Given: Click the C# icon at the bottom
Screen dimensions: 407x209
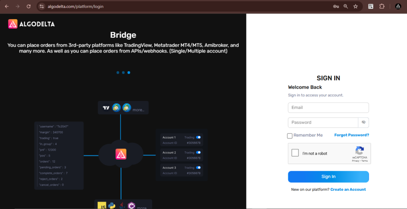Looking at the screenshot, I should [x=132, y=206].
